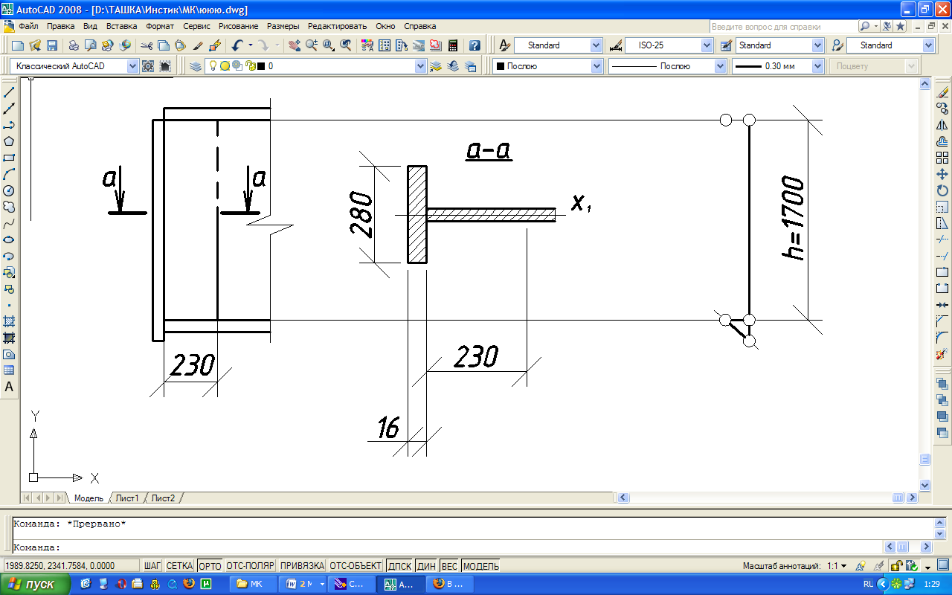Toggle ПРИВЯЗКА object snap

[x=302, y=566]
